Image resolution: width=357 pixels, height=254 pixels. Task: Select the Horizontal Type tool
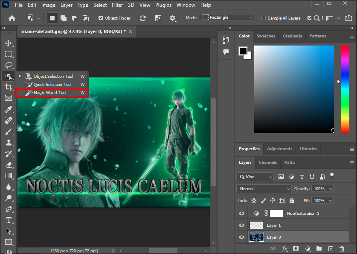[8, 220]
